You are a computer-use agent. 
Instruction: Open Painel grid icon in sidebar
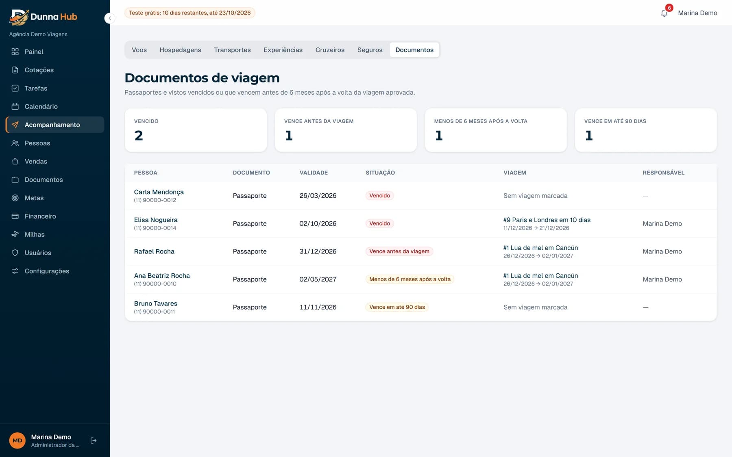[15, 52]
